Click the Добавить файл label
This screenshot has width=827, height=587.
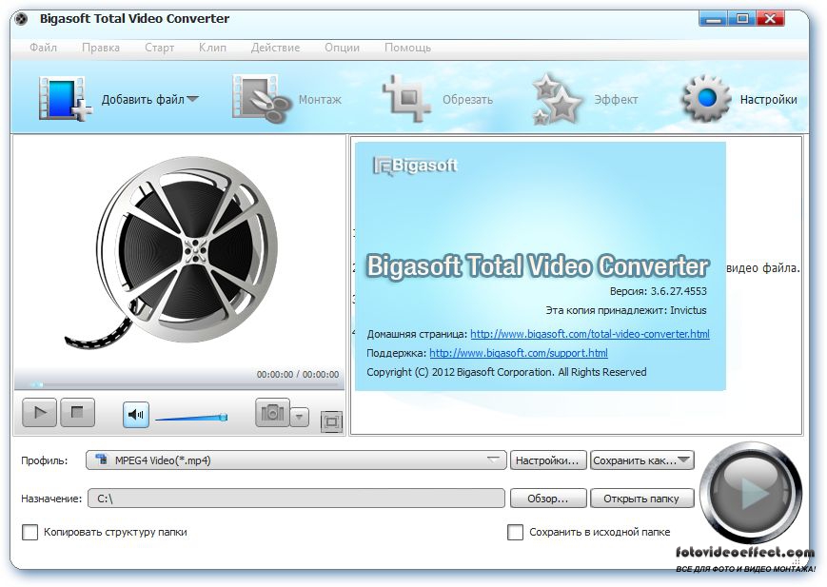tap(143, 99)
